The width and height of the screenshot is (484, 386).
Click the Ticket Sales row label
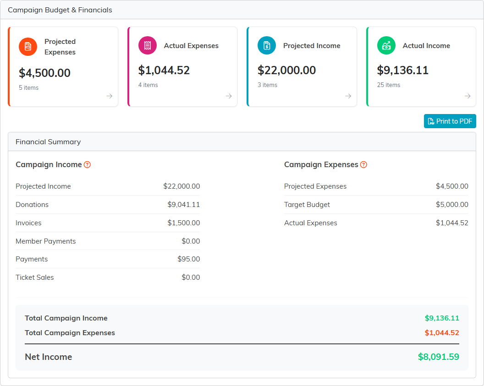click(34, 277)
